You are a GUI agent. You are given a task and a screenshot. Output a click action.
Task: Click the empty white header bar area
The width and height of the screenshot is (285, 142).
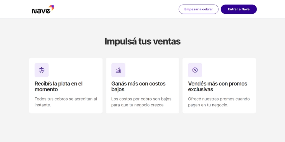[x=117, y=9]
